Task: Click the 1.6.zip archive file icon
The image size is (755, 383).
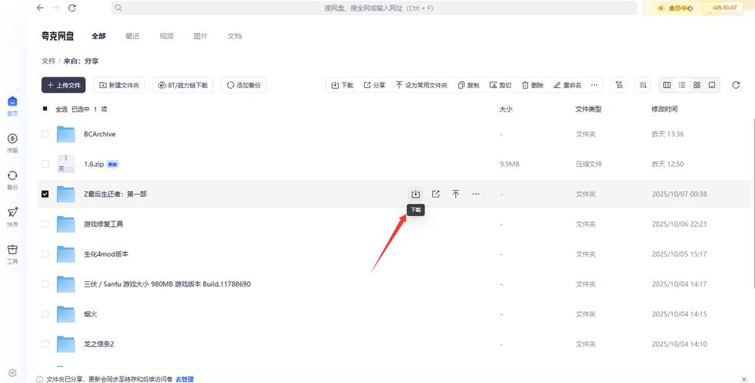Action: pyautogui.click(x=65, y=164)
